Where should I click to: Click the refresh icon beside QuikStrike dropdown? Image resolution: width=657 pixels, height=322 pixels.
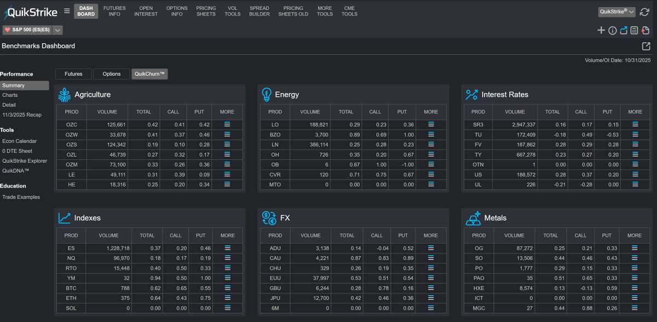644,11
